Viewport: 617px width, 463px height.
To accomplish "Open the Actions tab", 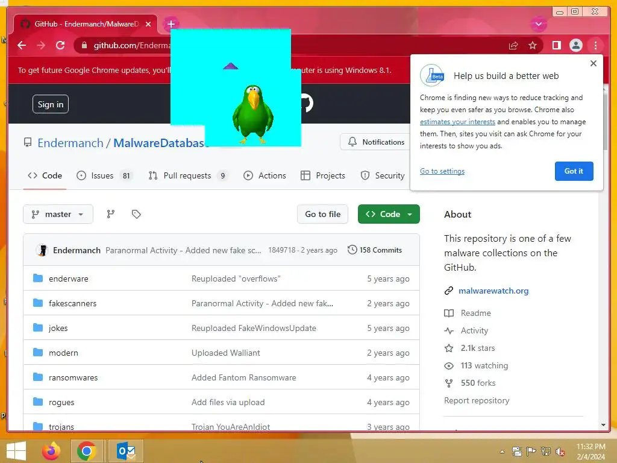I will [x=265, y=175].
